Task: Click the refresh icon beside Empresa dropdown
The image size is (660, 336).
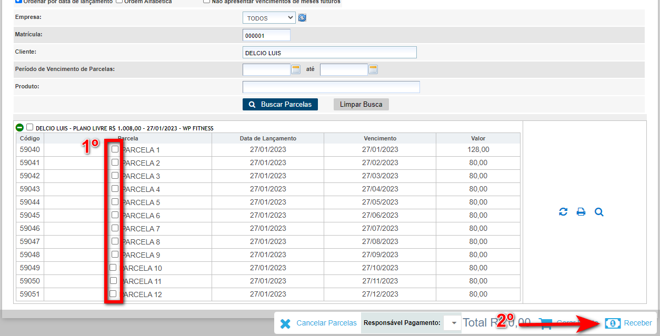Action: (x=302, y=18)
